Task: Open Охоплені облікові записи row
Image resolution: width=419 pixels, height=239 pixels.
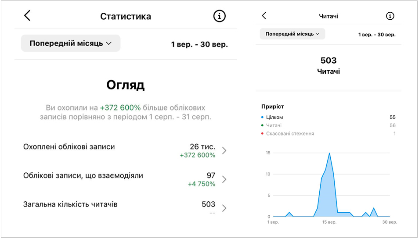Action: [x=69, y=147]
